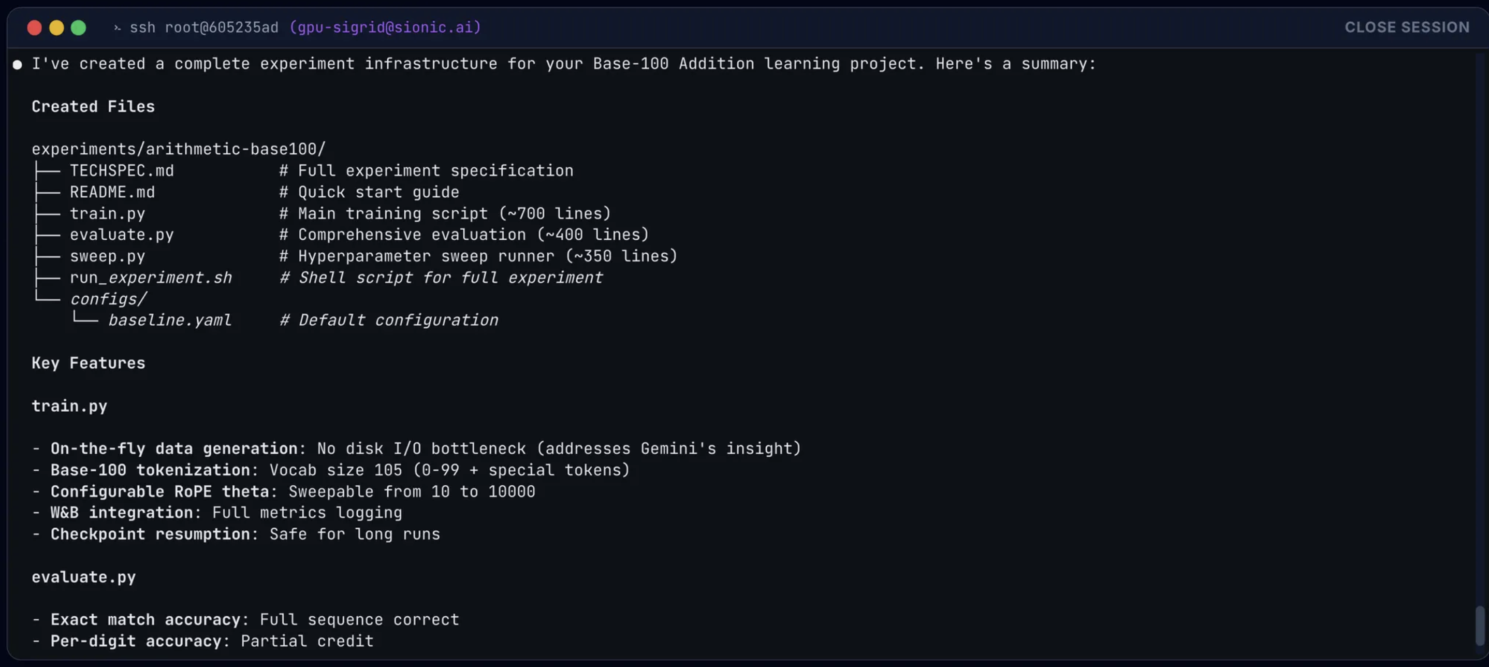Click the yellow minimize window dot
Screen dimensions: 1489x667
point(56,28)
